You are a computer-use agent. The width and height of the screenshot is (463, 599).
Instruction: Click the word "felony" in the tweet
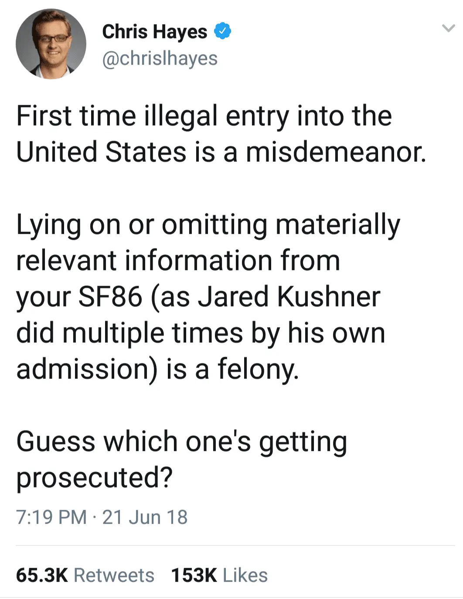[257, 369]
